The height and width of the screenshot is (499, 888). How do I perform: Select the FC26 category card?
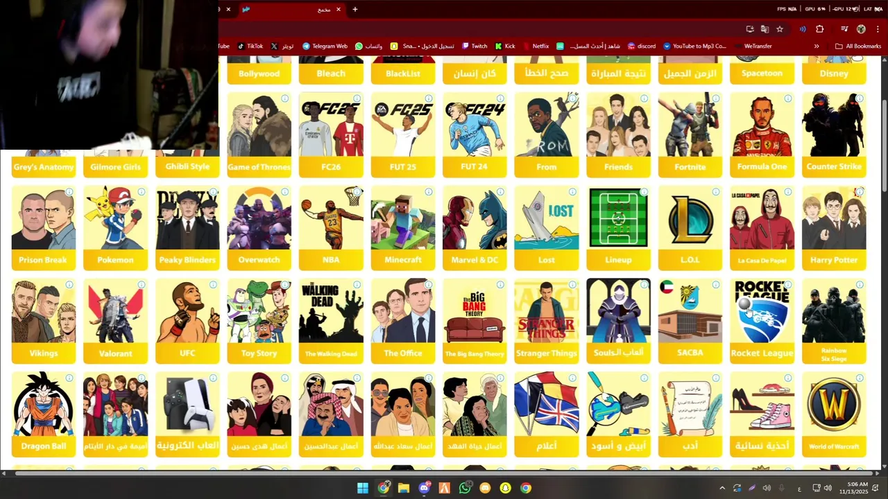coord(331,134)
